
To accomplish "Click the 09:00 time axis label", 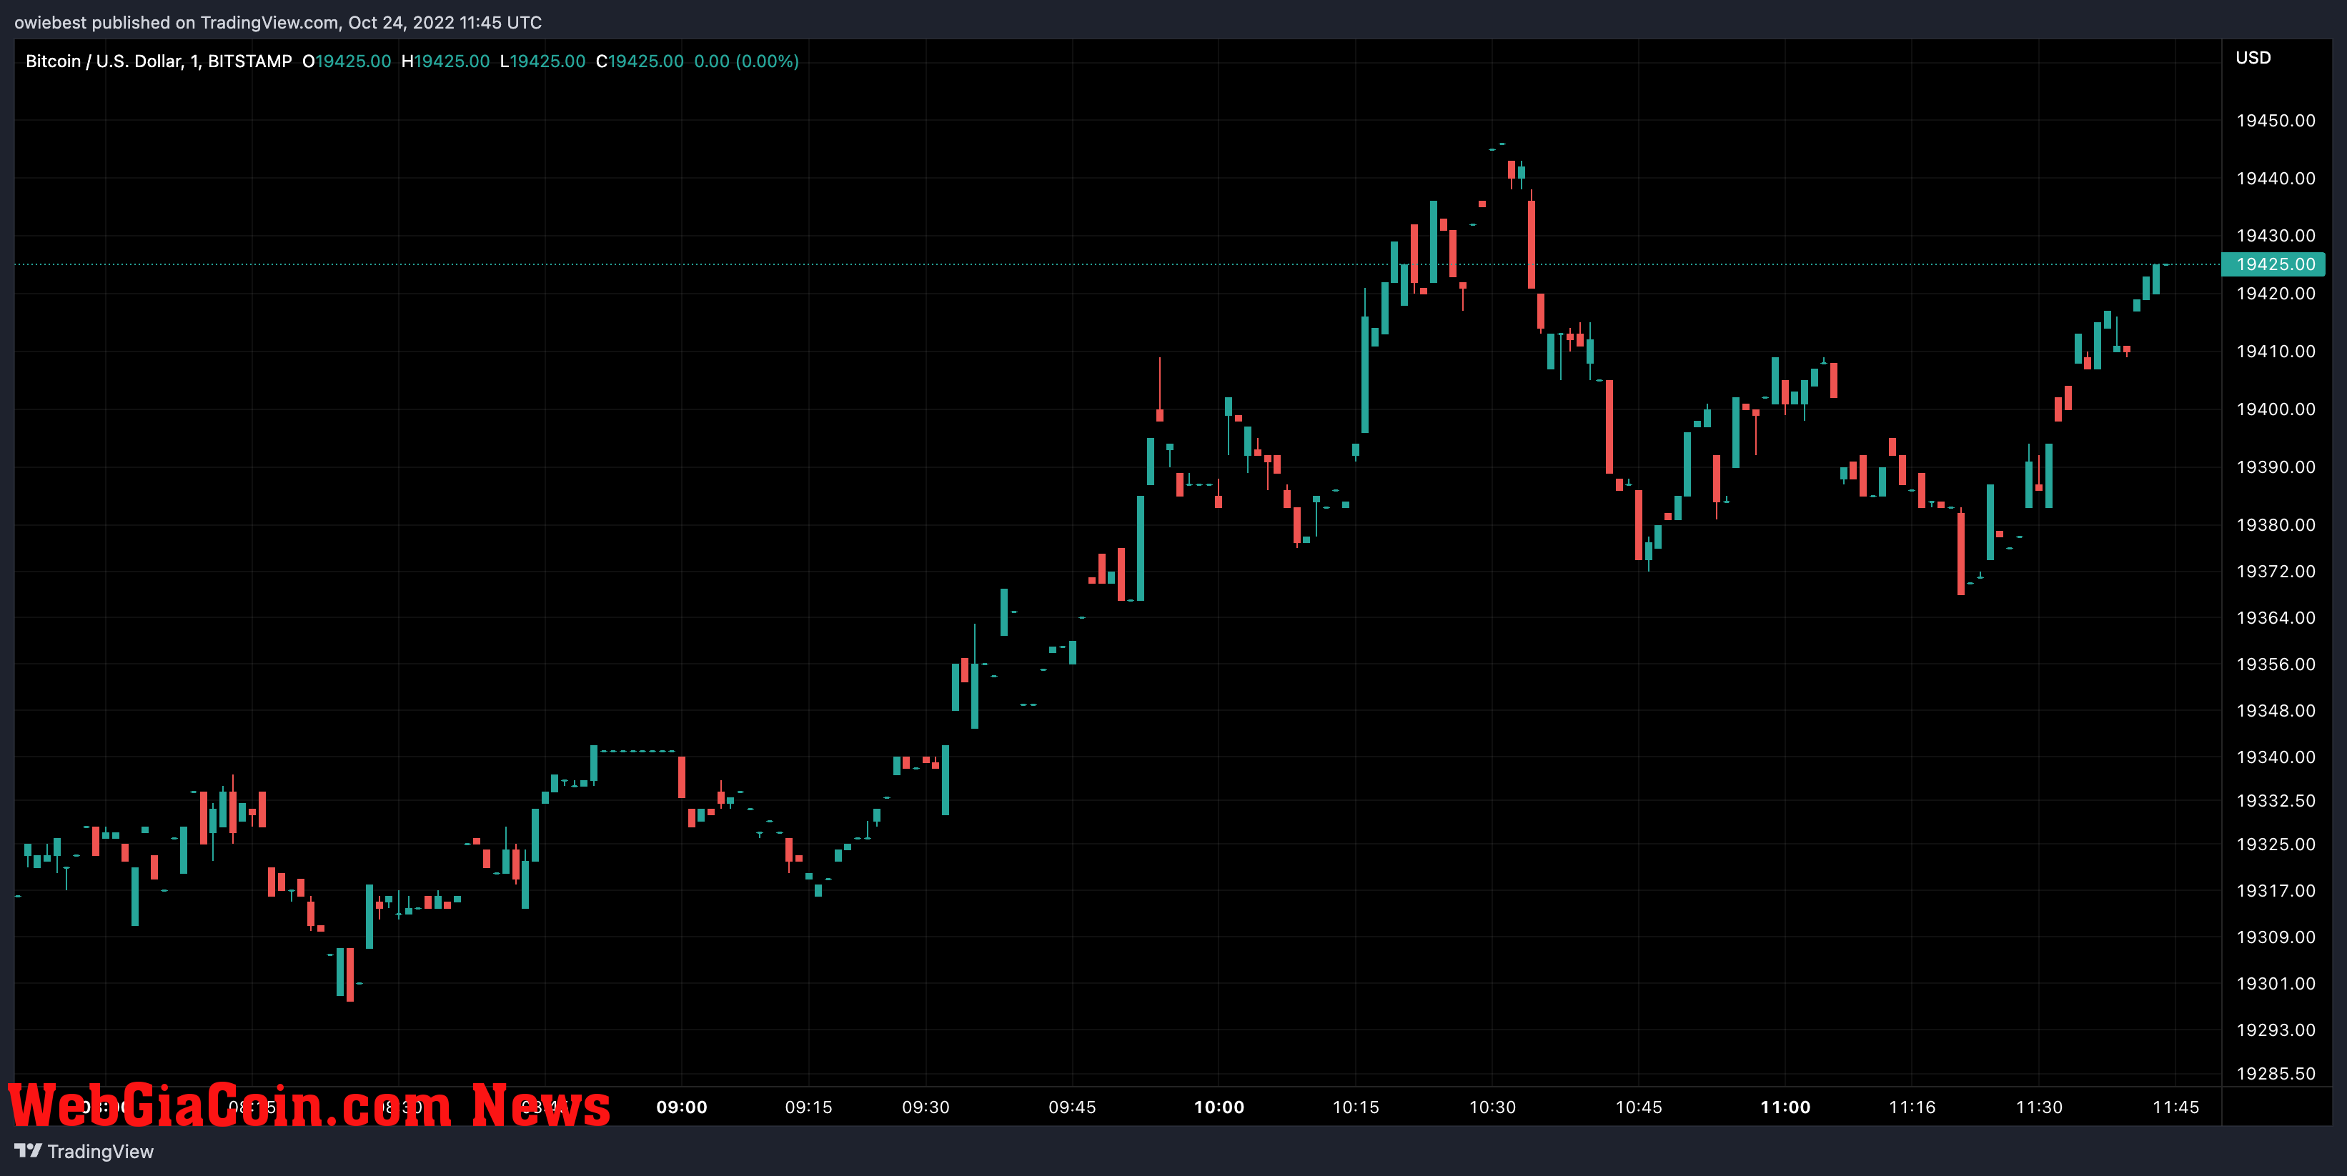I will click(682, 1107).
